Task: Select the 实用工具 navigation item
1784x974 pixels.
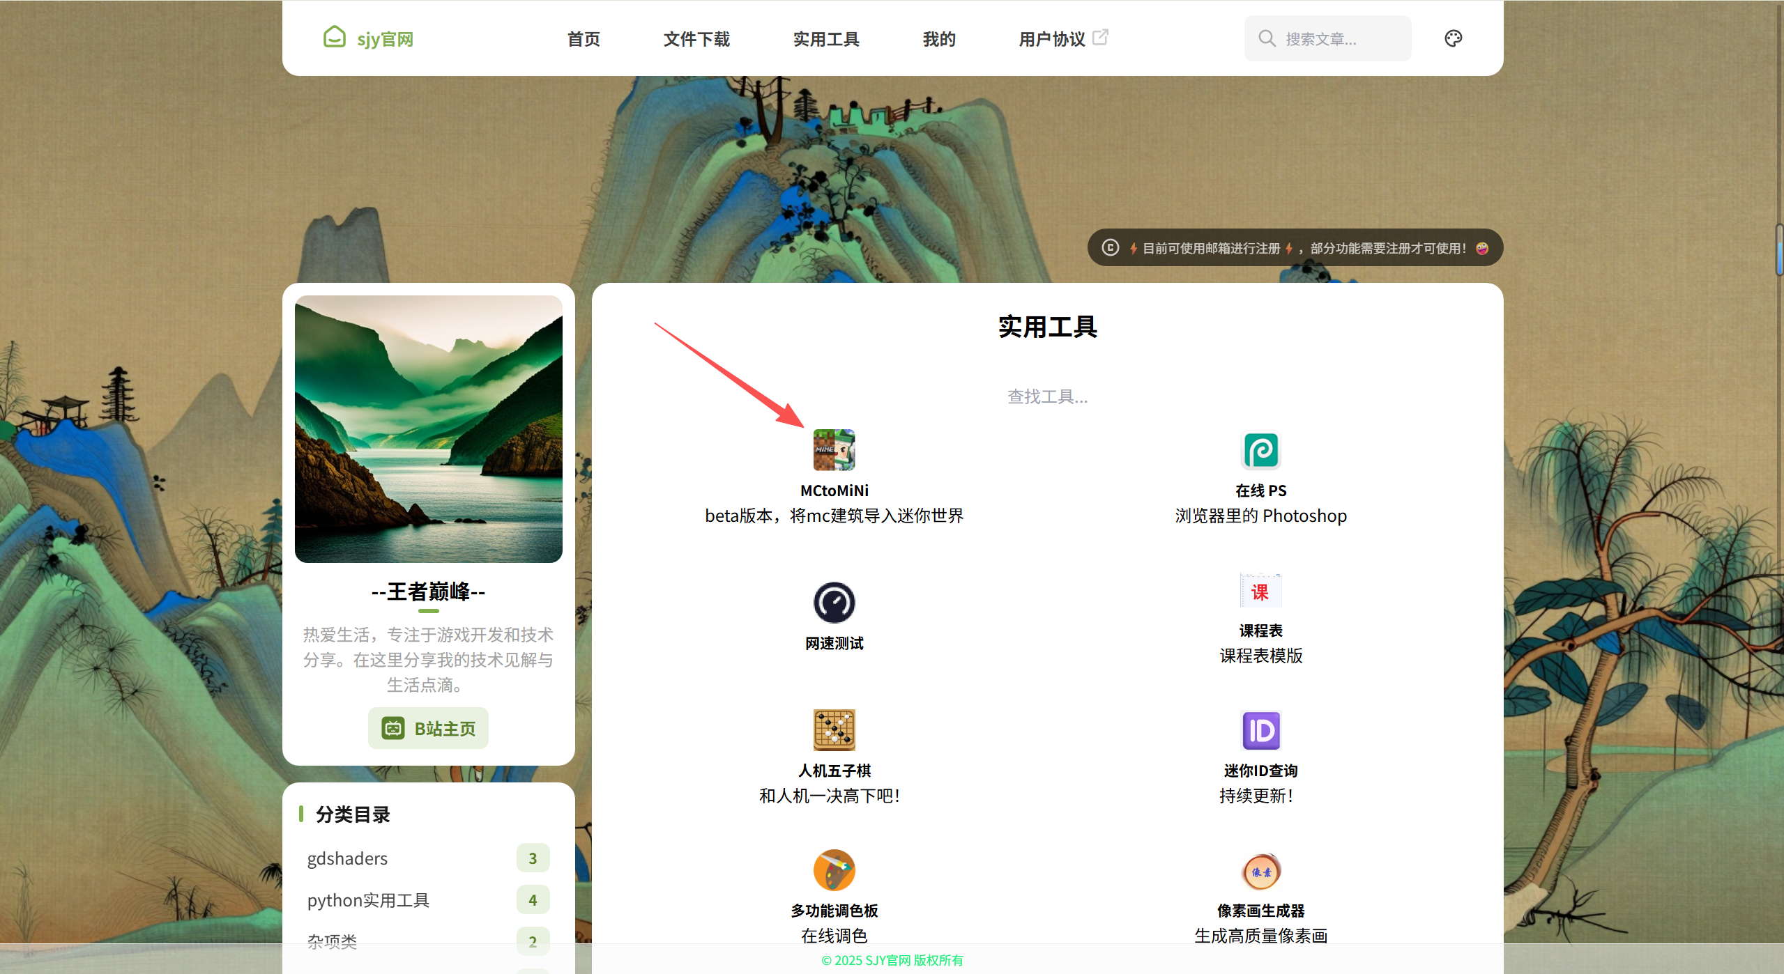Action: [x=826, y=39]
